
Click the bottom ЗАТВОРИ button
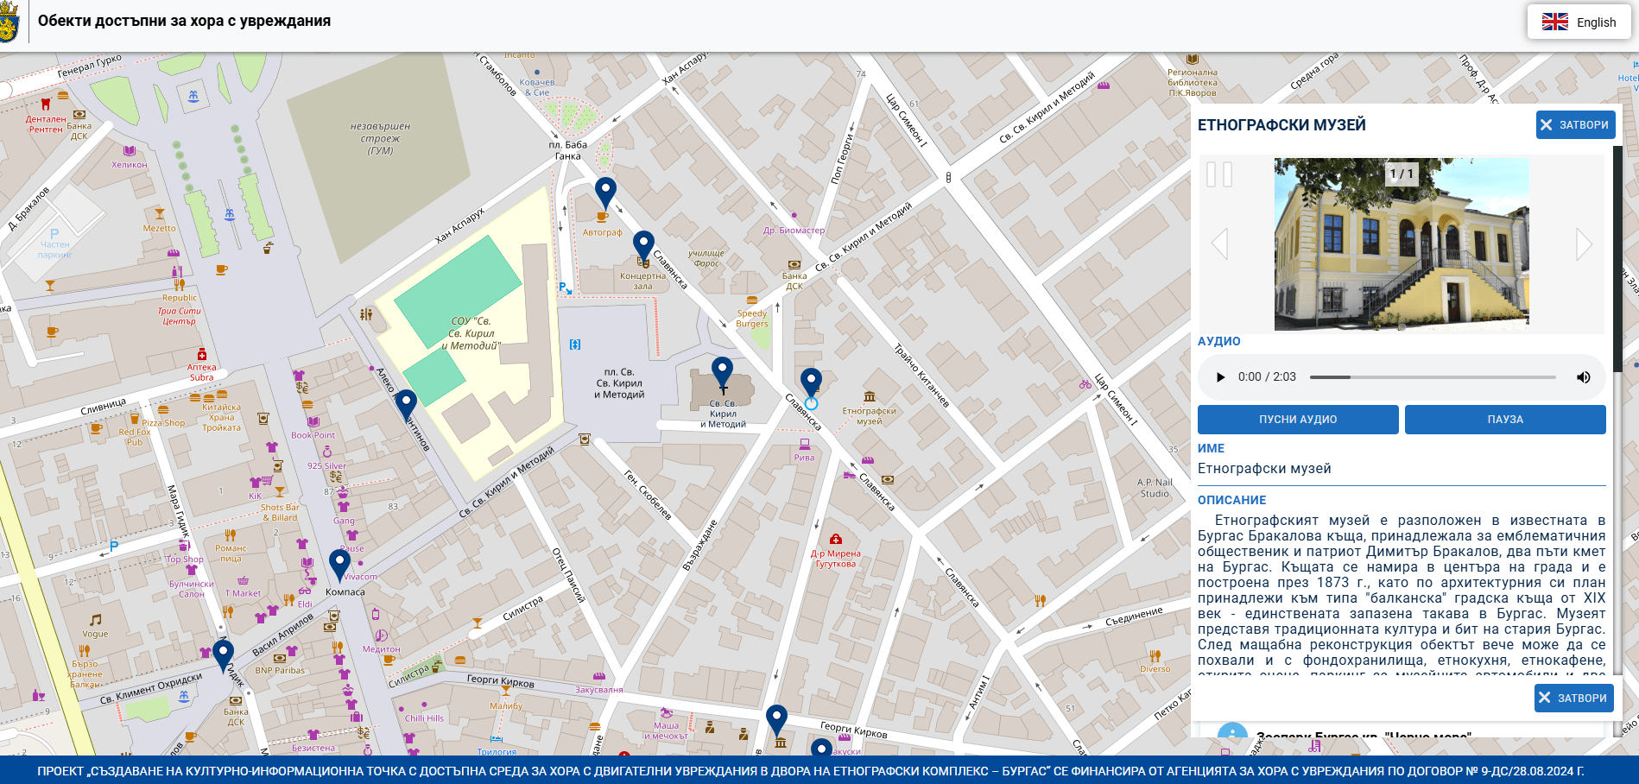(1573, 698)
